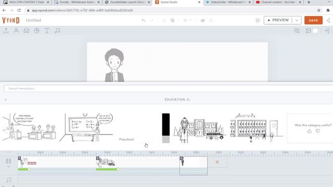This screenshot has height=187, width=333.
Task: Click scene 2 green transition handle
Action: pos(118,169)
